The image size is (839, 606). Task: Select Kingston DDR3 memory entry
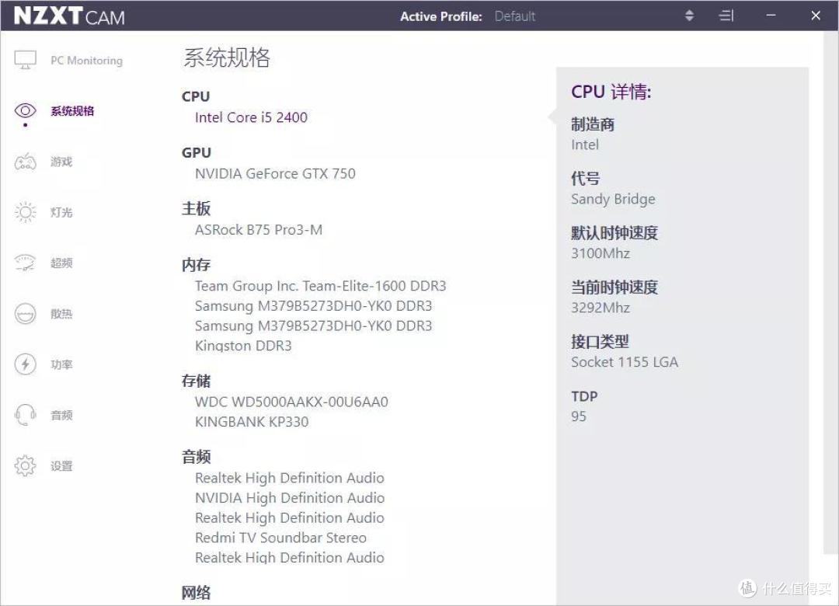[x=243, y=346]
